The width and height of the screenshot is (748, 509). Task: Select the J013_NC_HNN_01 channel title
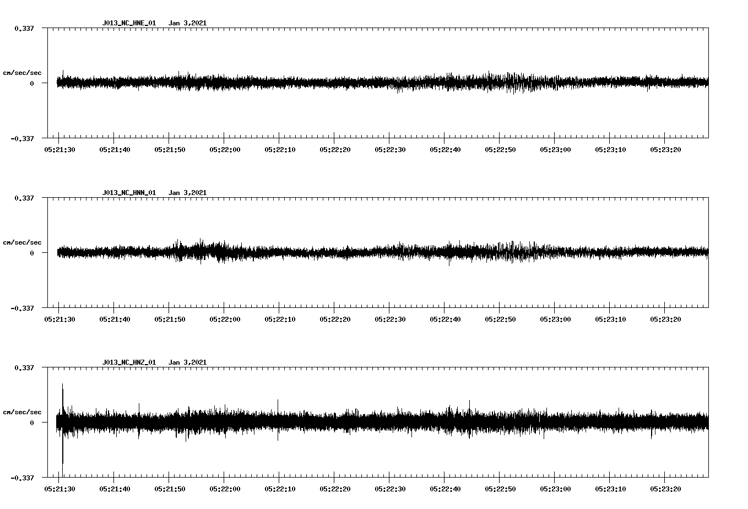128,192
